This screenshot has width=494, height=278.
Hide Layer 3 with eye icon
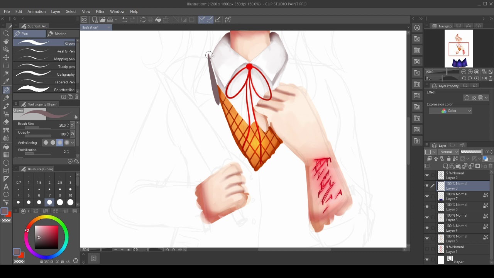427,239
